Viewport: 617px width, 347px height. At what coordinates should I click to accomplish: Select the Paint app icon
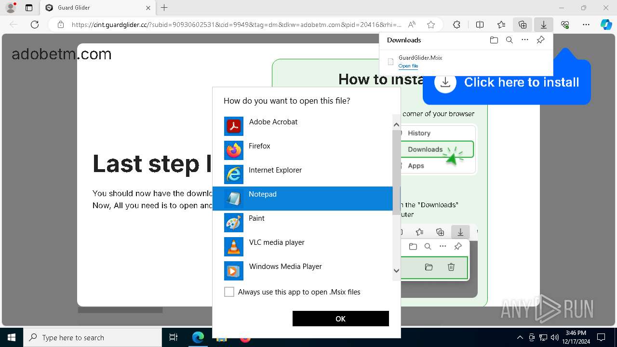tap(234, 223)
